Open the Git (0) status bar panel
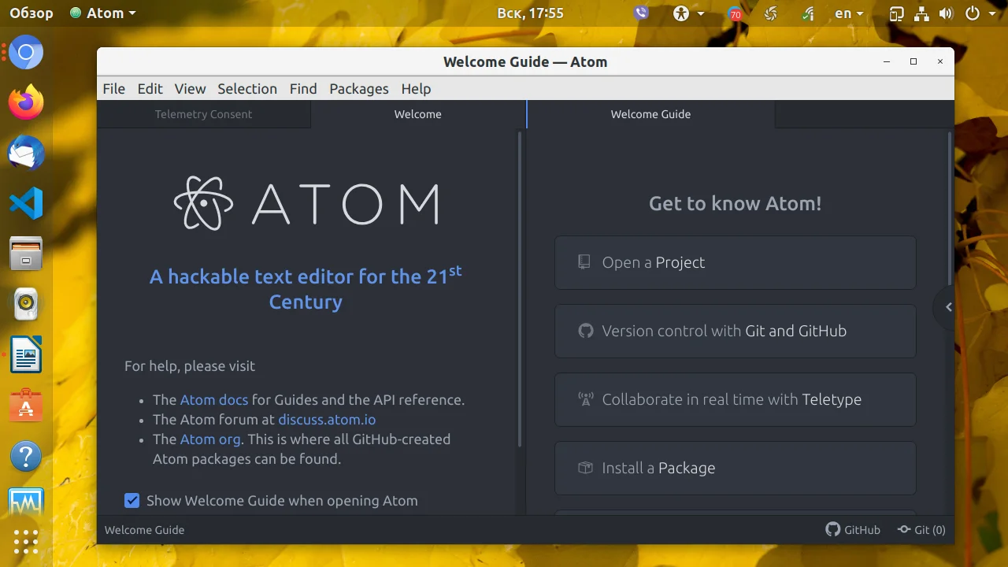The width and height of the screenshot is (1008, 567). tap(921, 530)
